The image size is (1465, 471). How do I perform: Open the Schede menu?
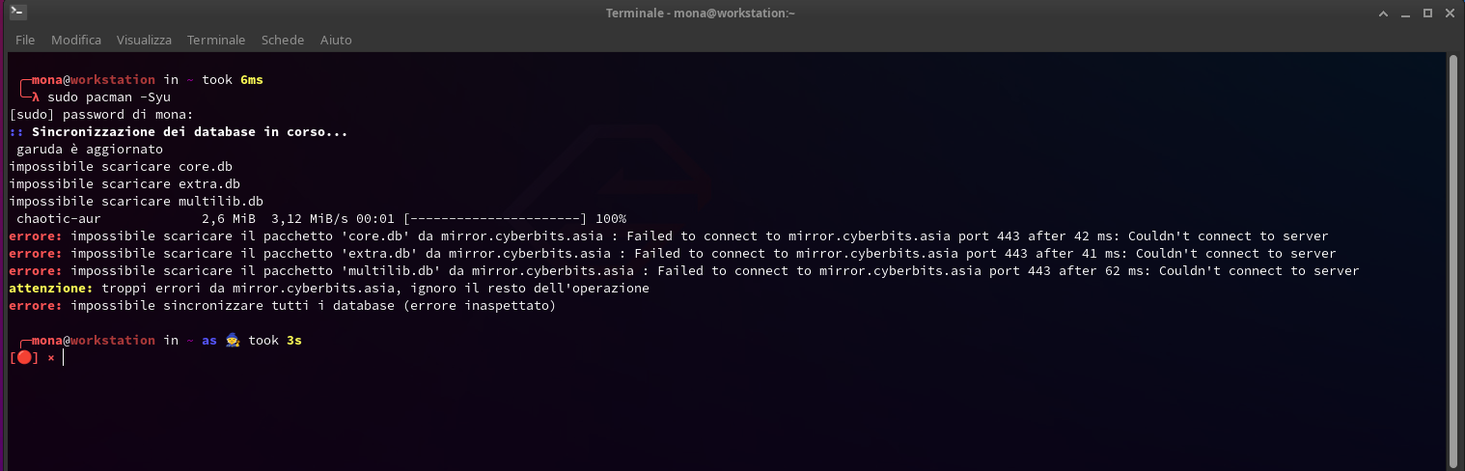pyautogui.click(x=283, y=40)
